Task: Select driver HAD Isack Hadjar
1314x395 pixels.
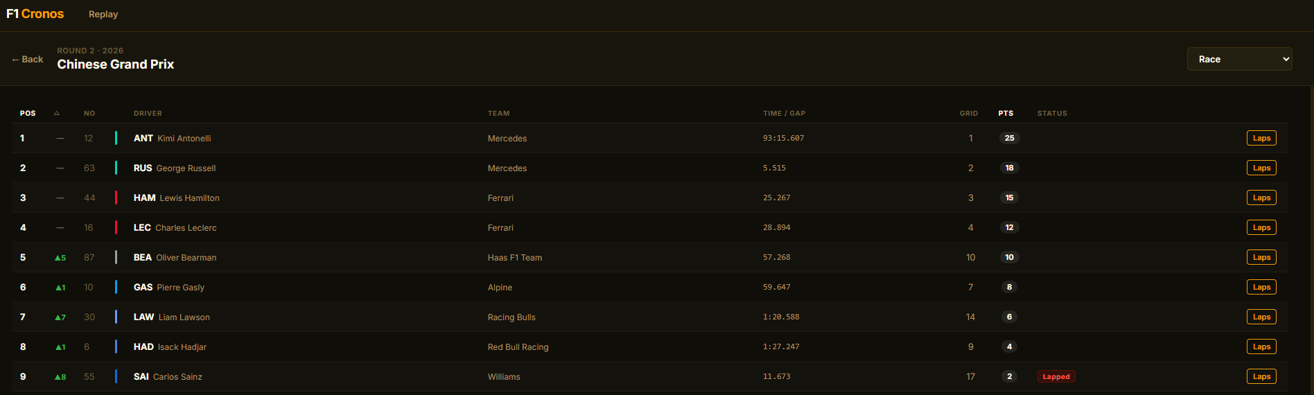Action: [170, 347]
